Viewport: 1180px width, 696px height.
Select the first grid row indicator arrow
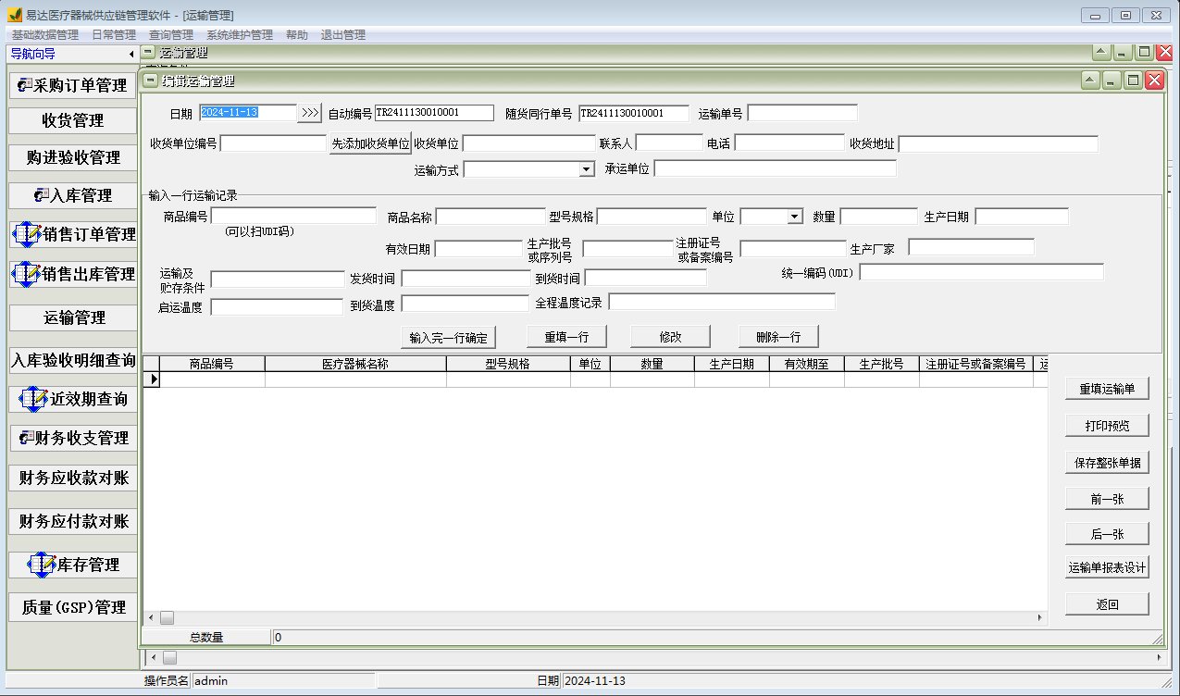(150, 379)
